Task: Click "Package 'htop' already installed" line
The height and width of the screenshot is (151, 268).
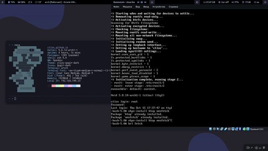Action: coord(137,114)
